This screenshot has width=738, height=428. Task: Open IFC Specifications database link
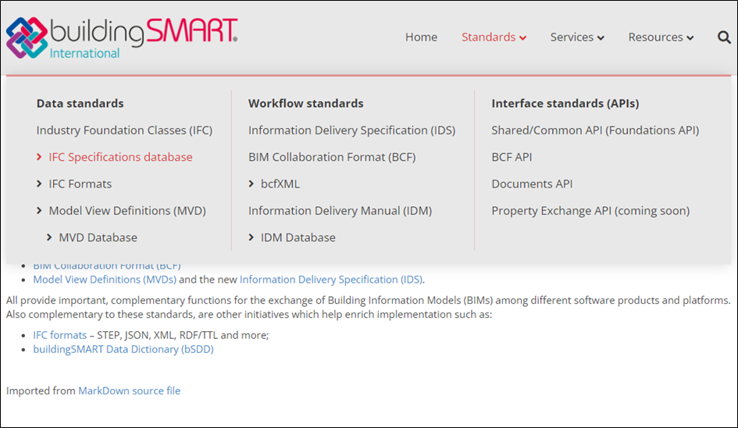(120, 157)
